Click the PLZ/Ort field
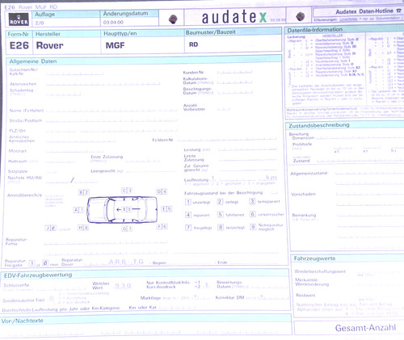The height and width of the screenshot is (340, 404). (112, 131)
